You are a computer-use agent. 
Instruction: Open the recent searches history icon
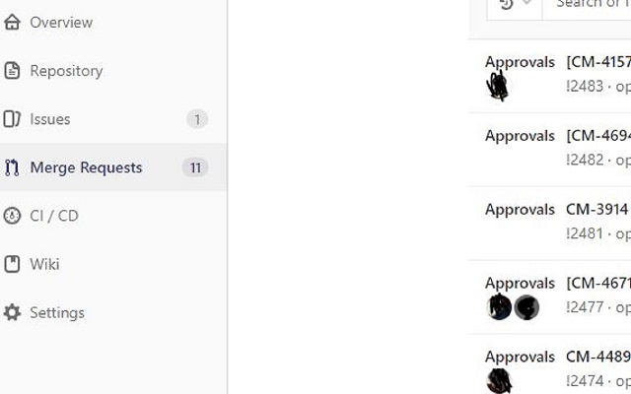[x=506, y=4]
